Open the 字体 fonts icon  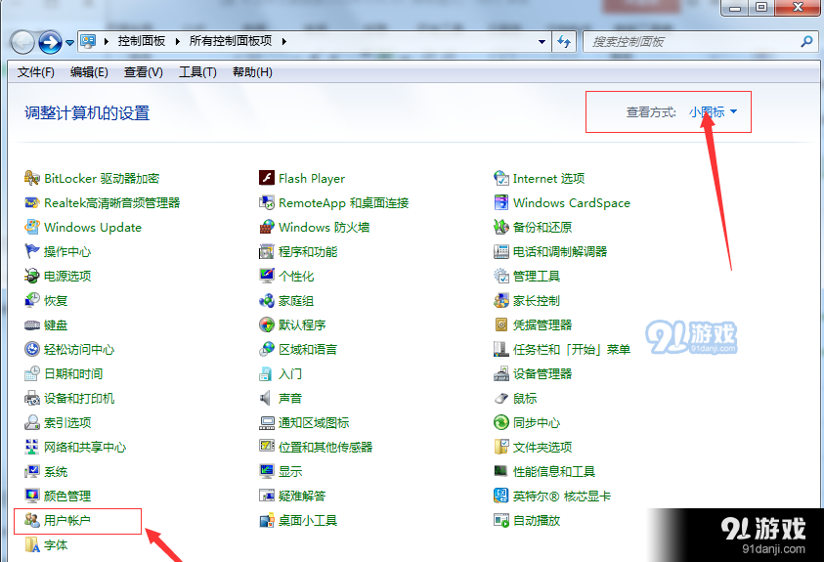click(32, 544)
